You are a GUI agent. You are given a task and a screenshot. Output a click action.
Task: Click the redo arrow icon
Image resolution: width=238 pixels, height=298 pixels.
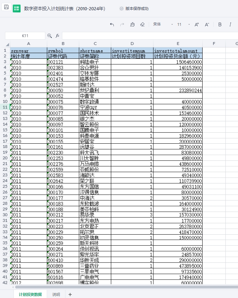point(122,24)
